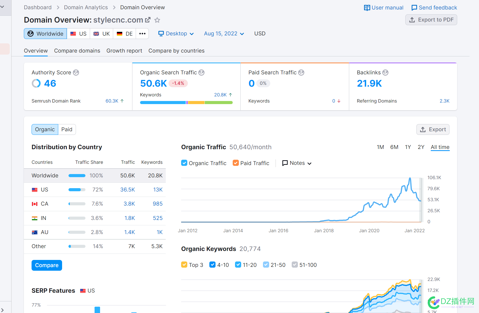
Task: Click the Australia flag in country table
Action: coord(35,232)
